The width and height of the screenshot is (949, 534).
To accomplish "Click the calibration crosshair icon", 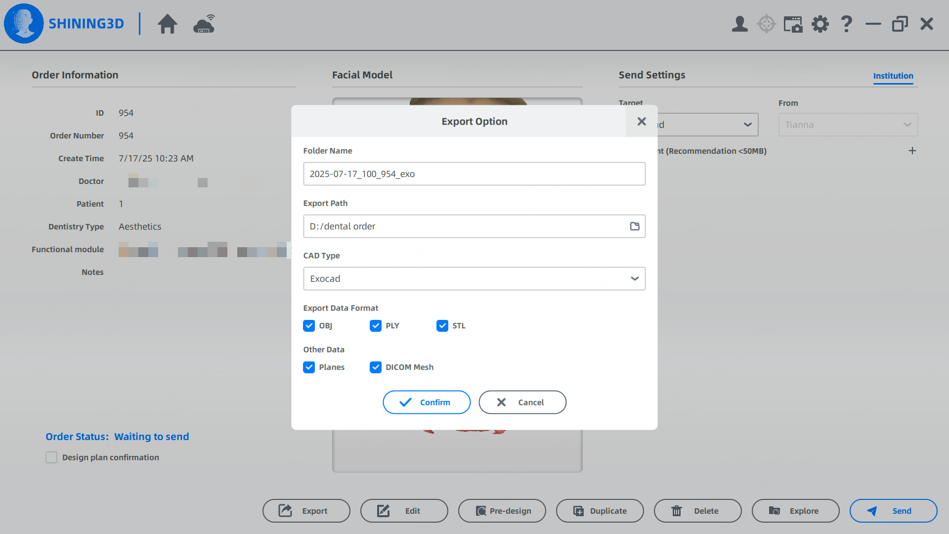I will tap(766, 24).
